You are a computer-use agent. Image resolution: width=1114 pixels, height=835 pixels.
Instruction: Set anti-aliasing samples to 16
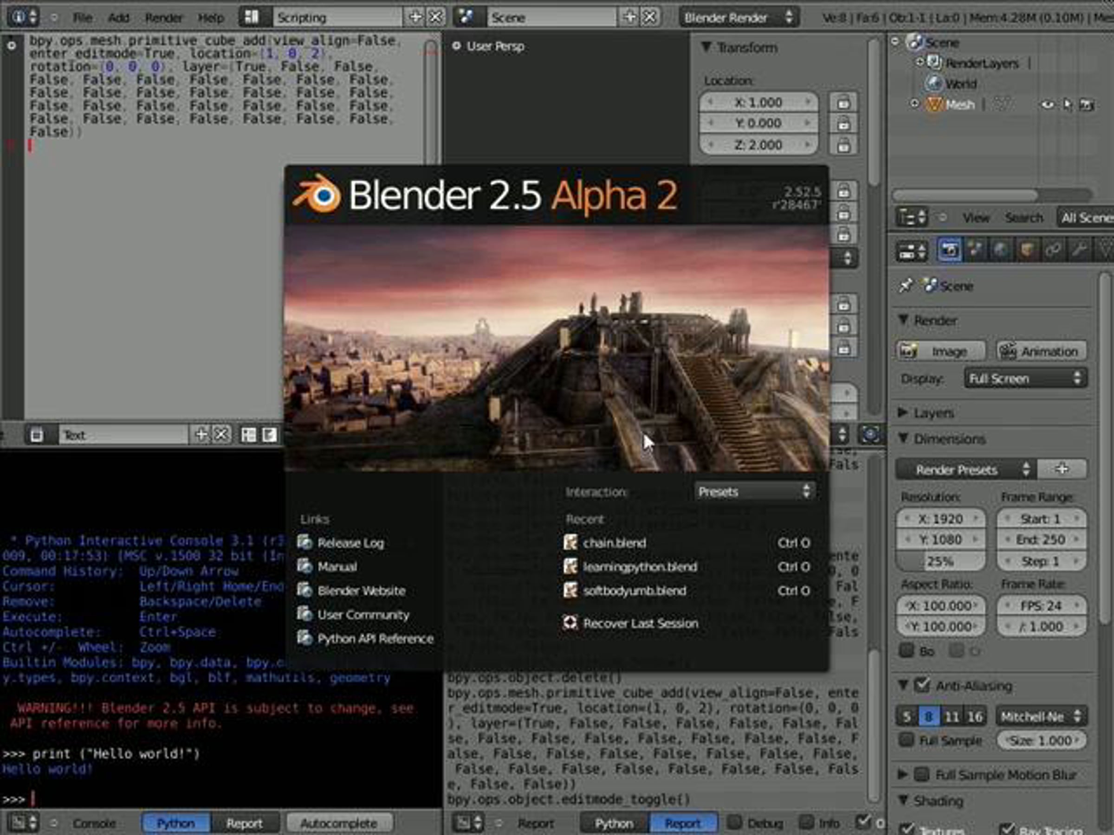[974, 717]
